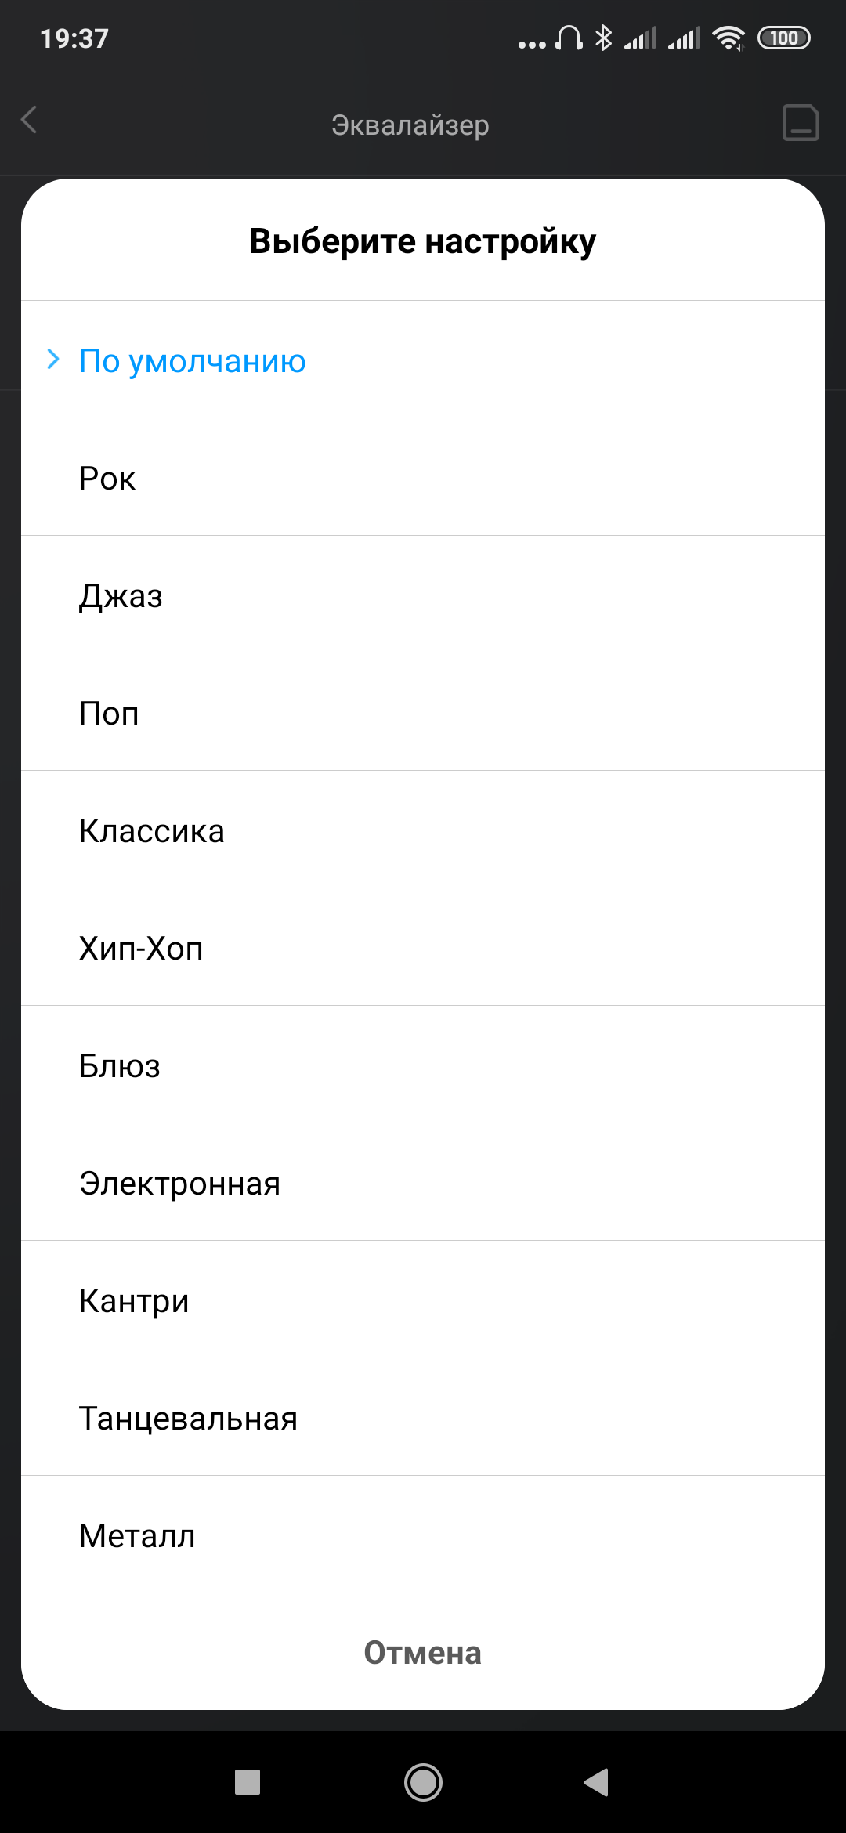Tap the battery indicator icon
846x1833 pixels.
pos(783,38)
